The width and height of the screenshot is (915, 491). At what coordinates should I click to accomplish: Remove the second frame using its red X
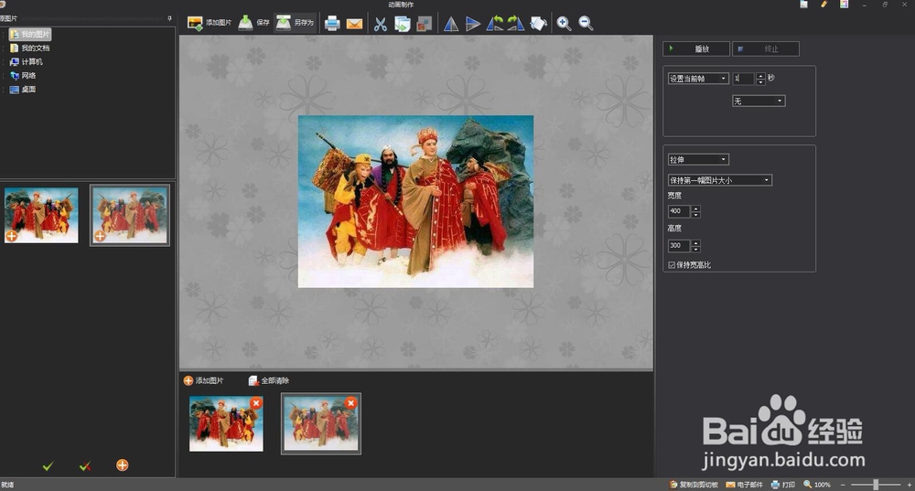[x=350, y=403]
